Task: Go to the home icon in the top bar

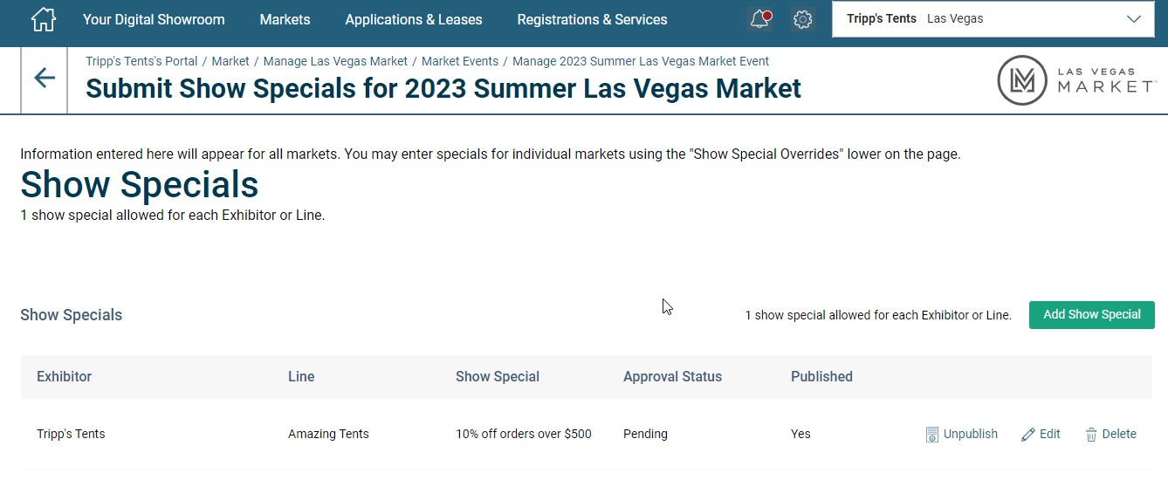Action: point(44,19)
